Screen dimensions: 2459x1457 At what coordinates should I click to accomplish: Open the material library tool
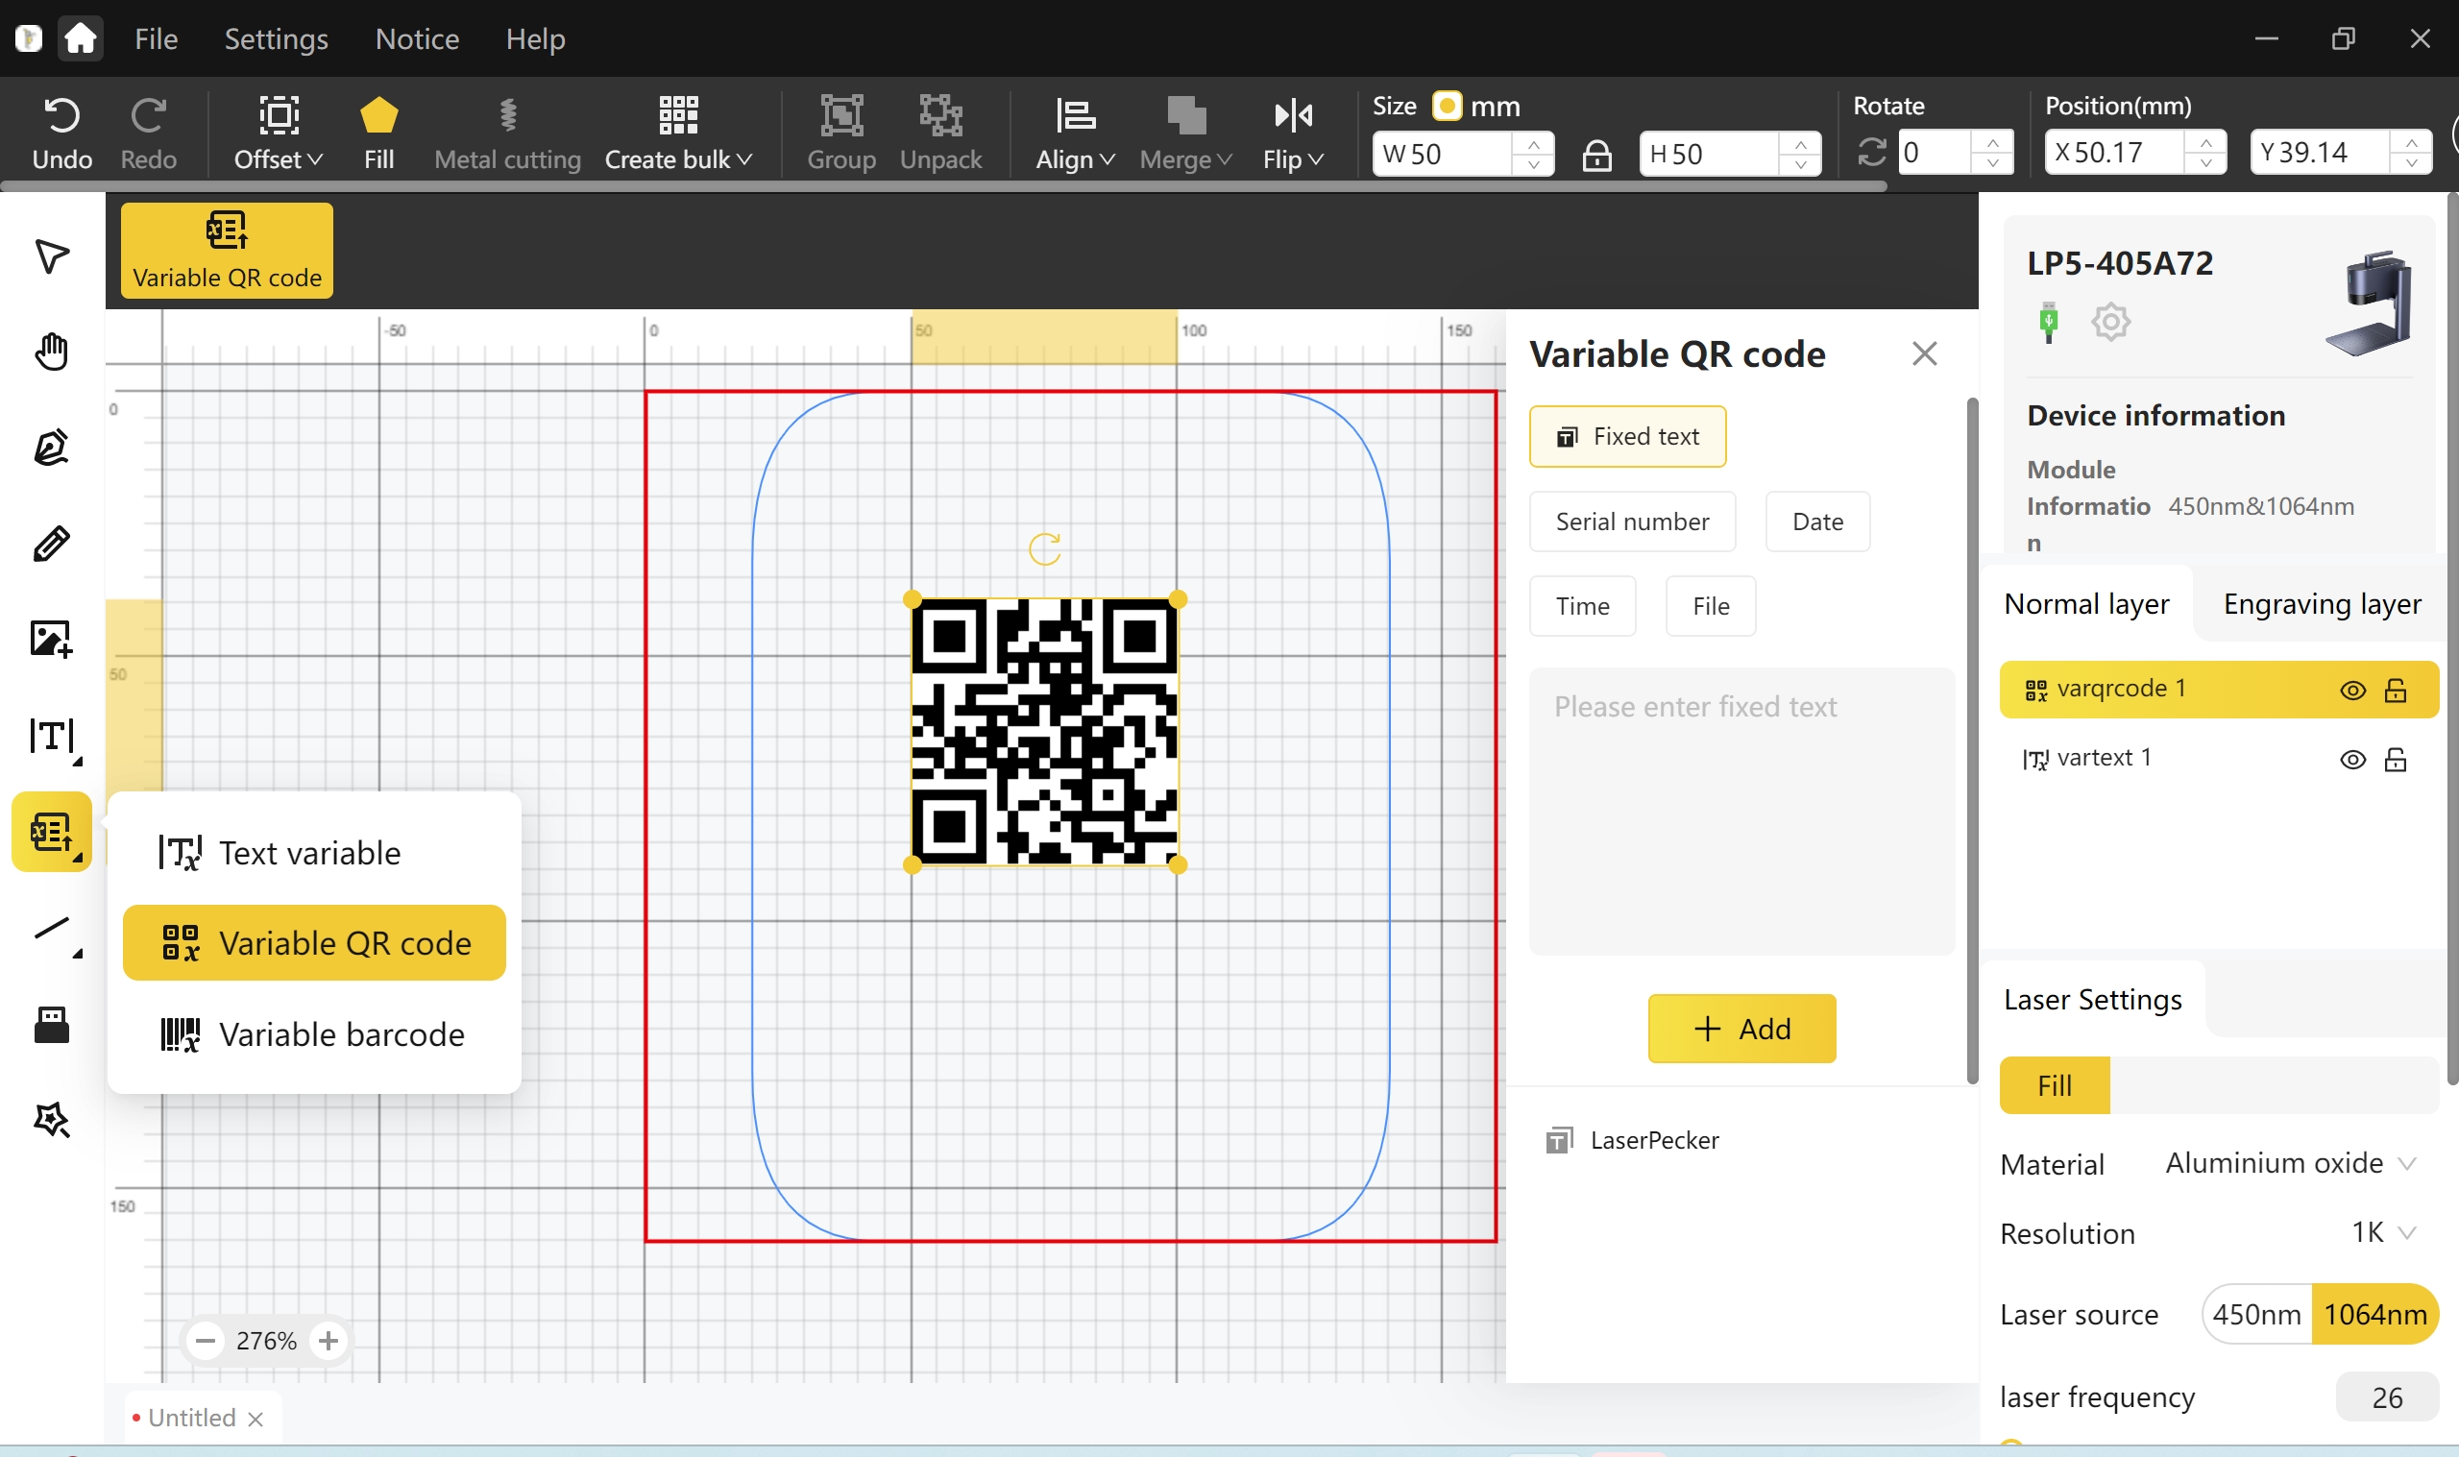pyautogui.click(x=51, y=1024)
